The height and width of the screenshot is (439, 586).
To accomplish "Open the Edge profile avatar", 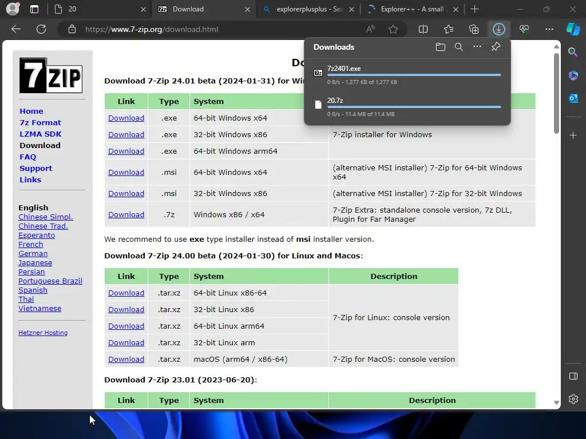I will [13, 9].
